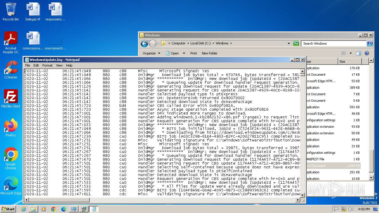
Task: Click Internet Explorer on taskbar
Action: click(x=23, y=209)
